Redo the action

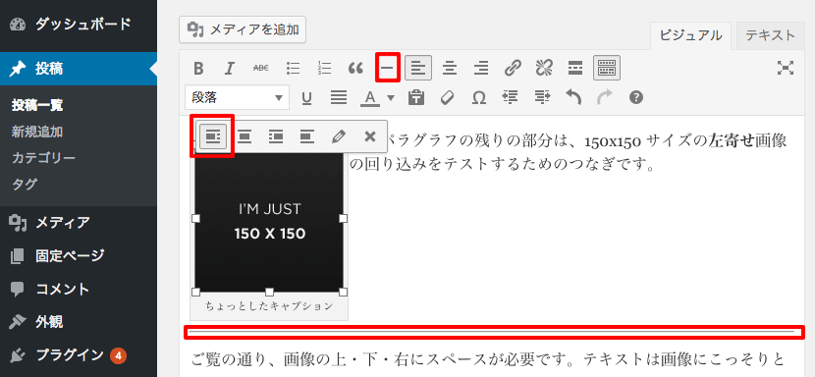pyautogui.click(x=605, y=97)
